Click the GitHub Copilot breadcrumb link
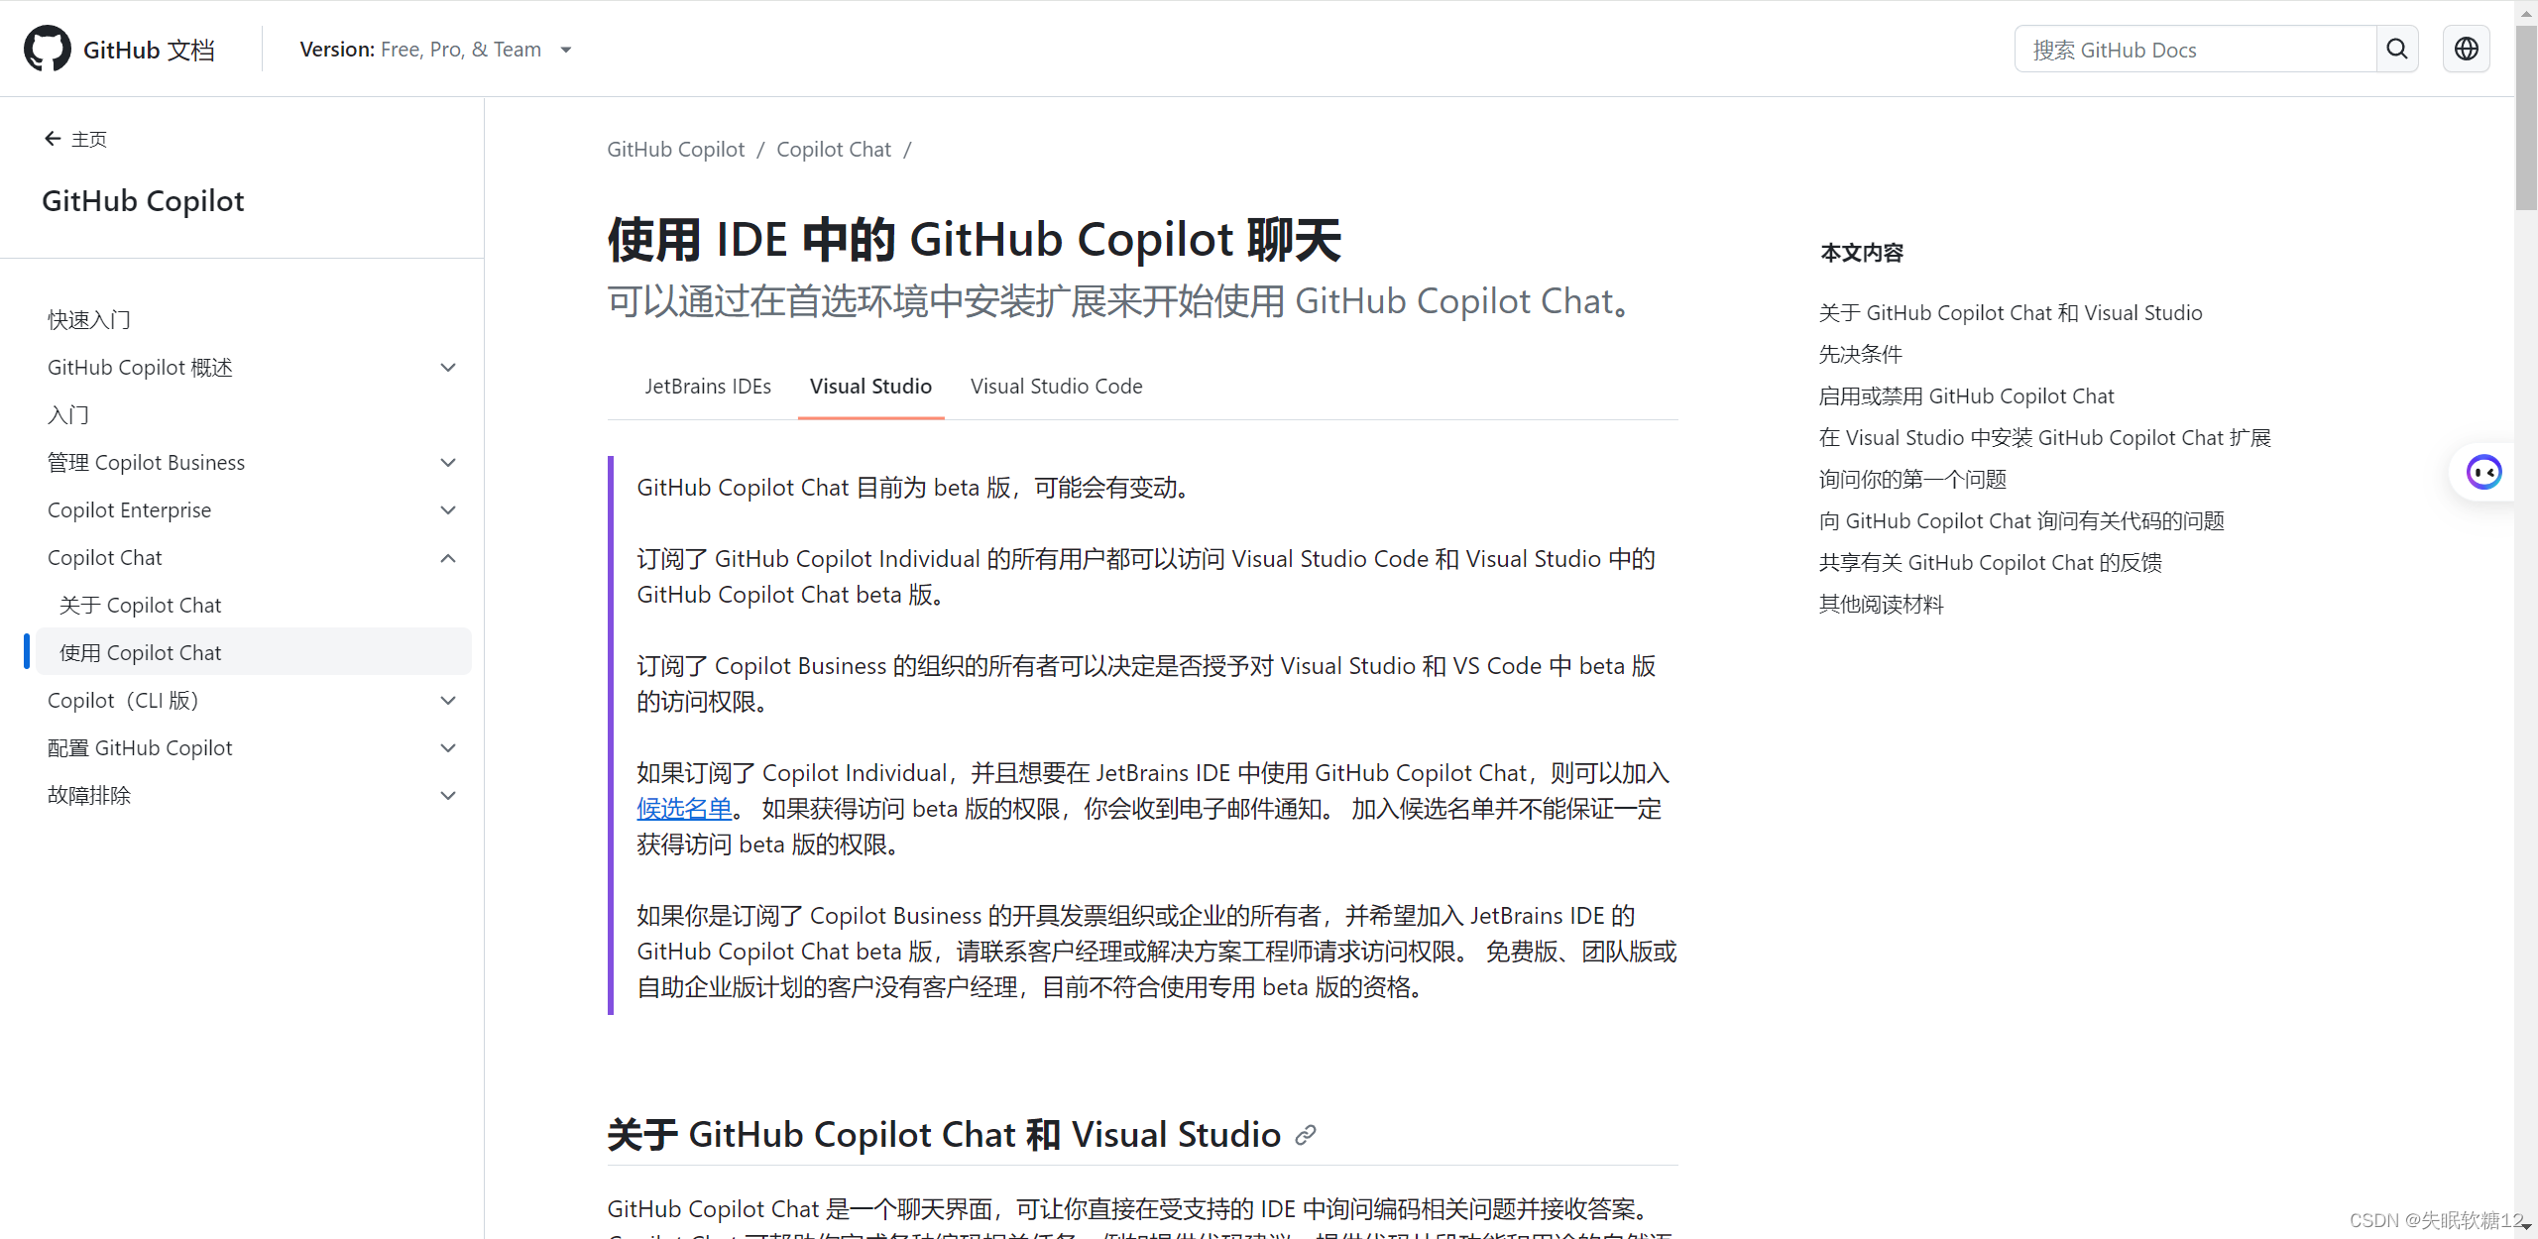2538x1239 pixels. (675, 150)
